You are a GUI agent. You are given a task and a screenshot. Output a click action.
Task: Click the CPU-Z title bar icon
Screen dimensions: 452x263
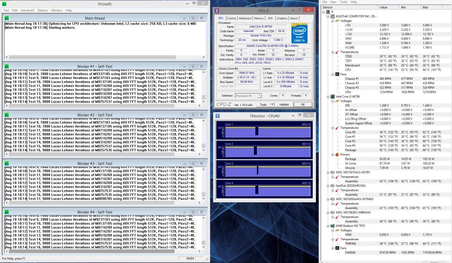click(x=217, y=11)
